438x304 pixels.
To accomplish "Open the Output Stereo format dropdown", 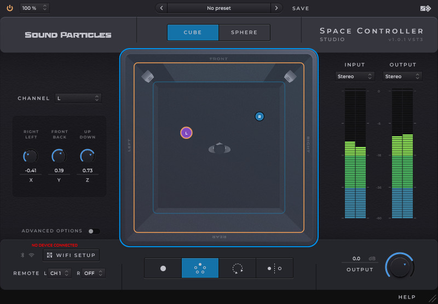I will [x=402, y=77].
